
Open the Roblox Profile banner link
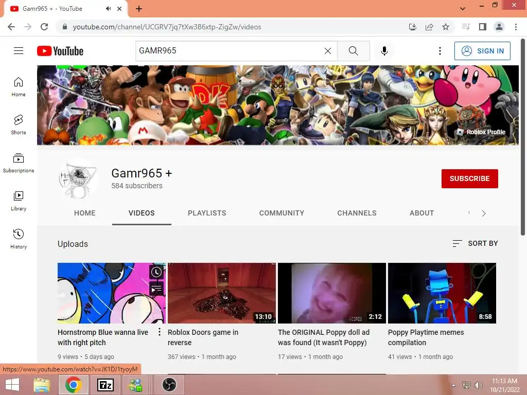click(x=481, y=132)
